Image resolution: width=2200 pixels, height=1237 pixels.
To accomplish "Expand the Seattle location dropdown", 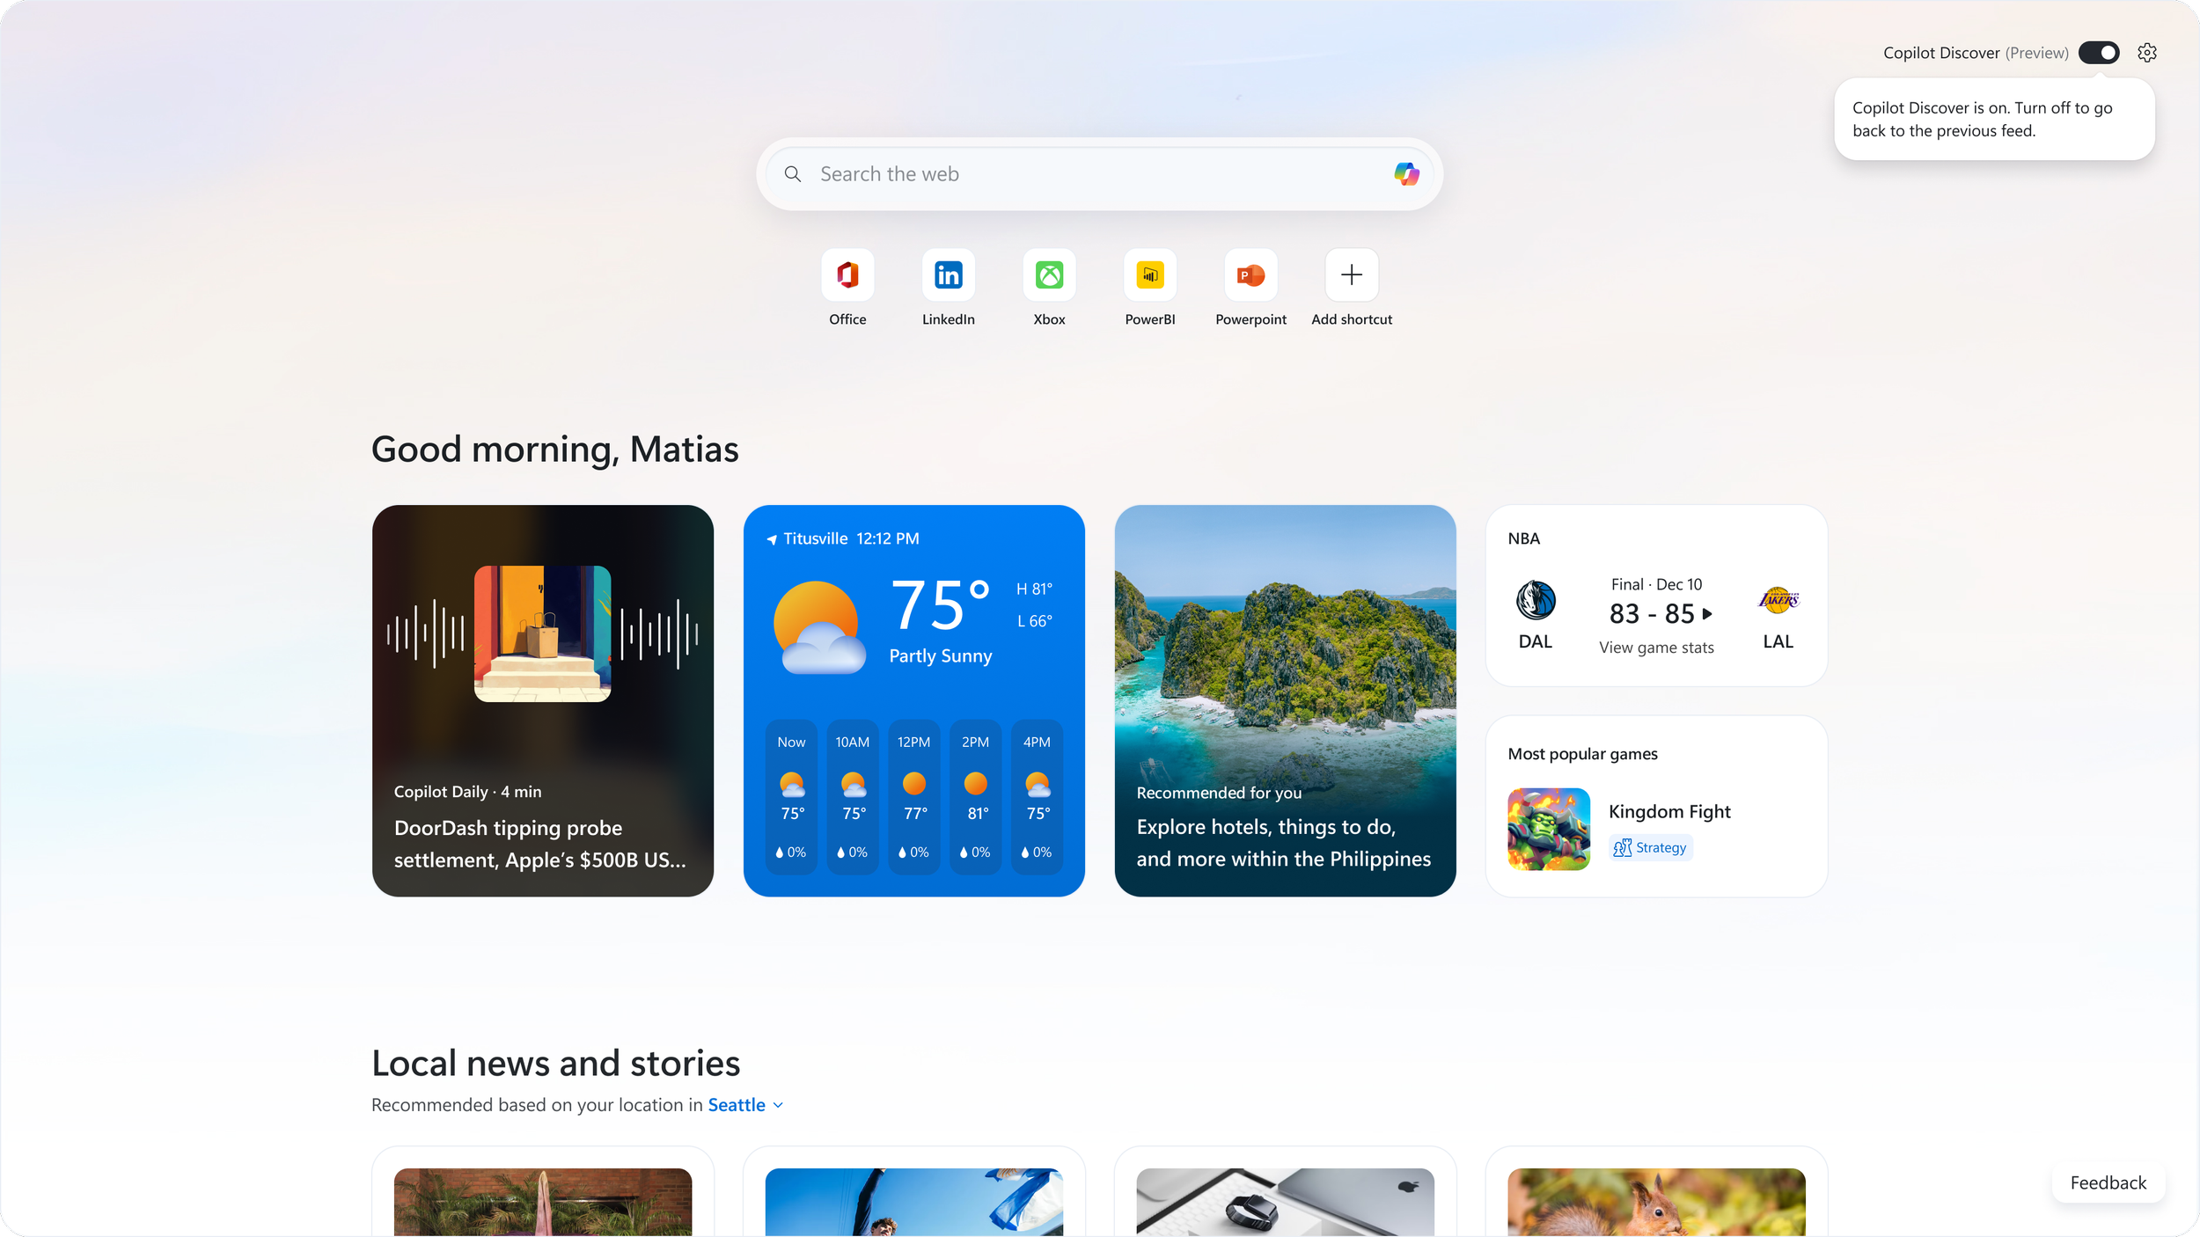I will 778,1106.
